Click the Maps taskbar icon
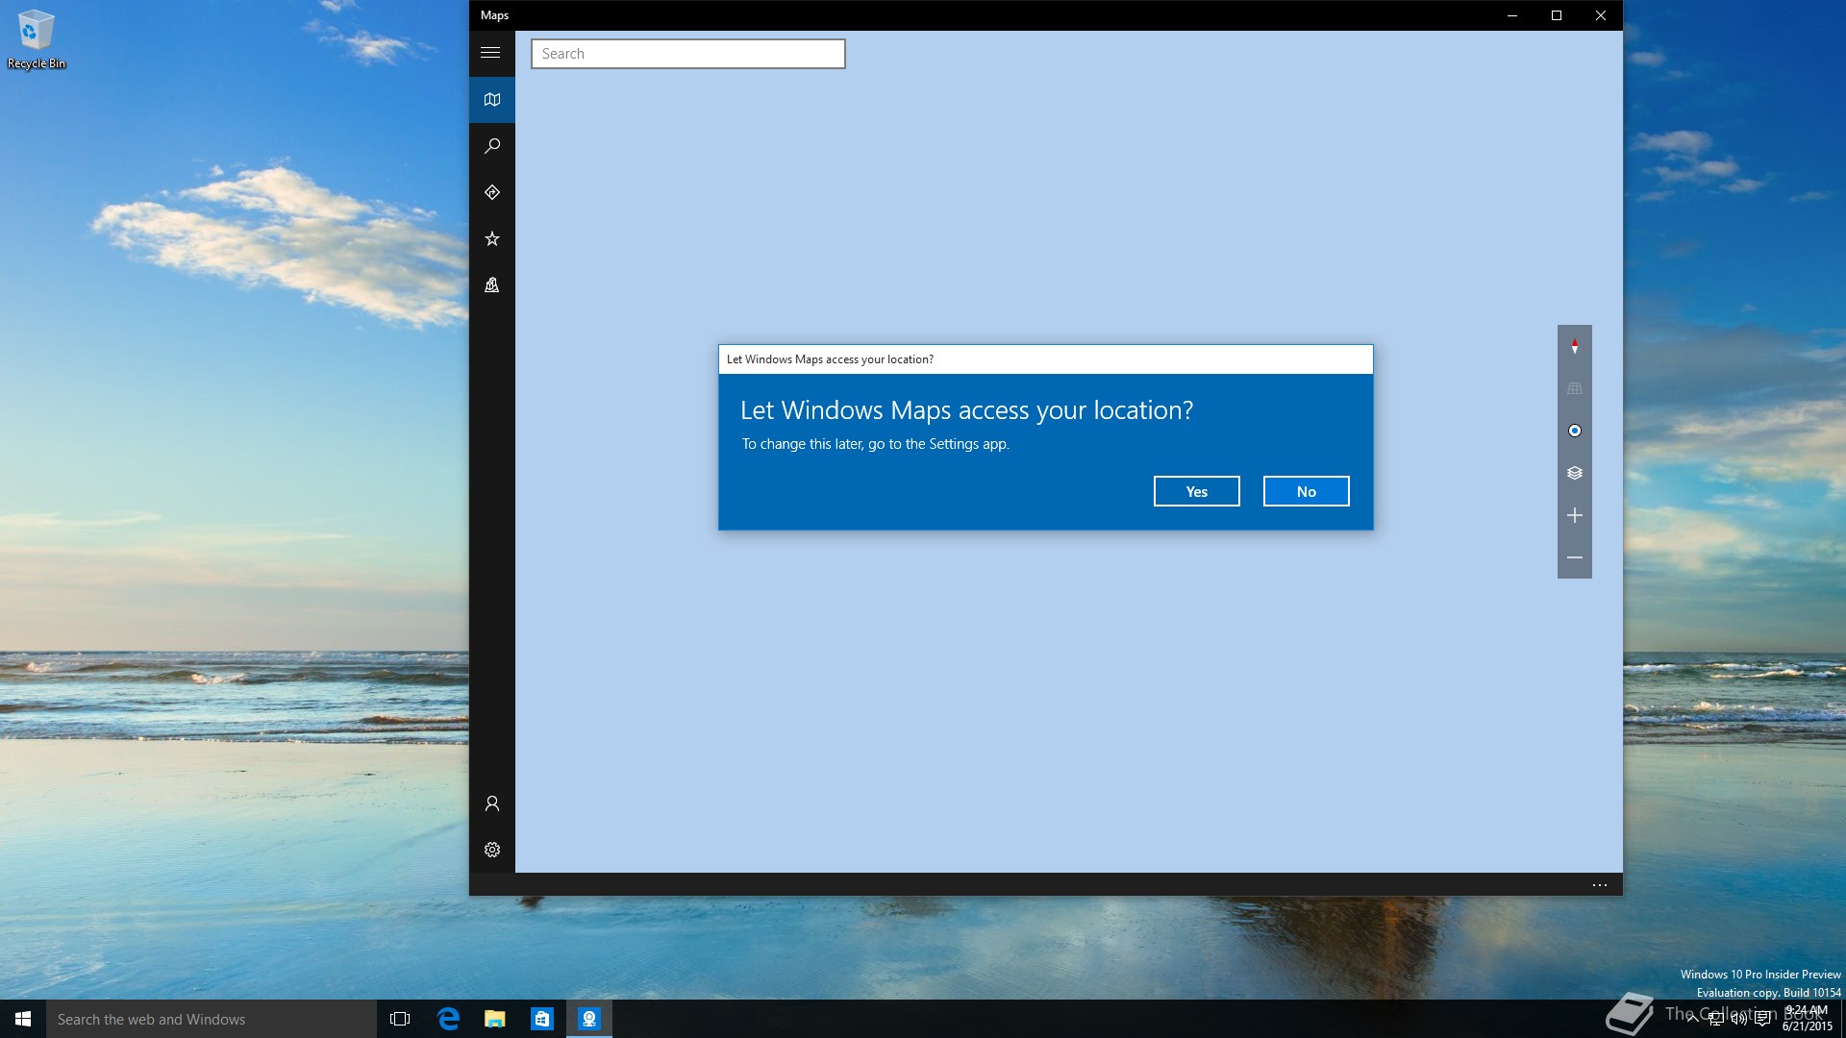 pos(589,1019)
